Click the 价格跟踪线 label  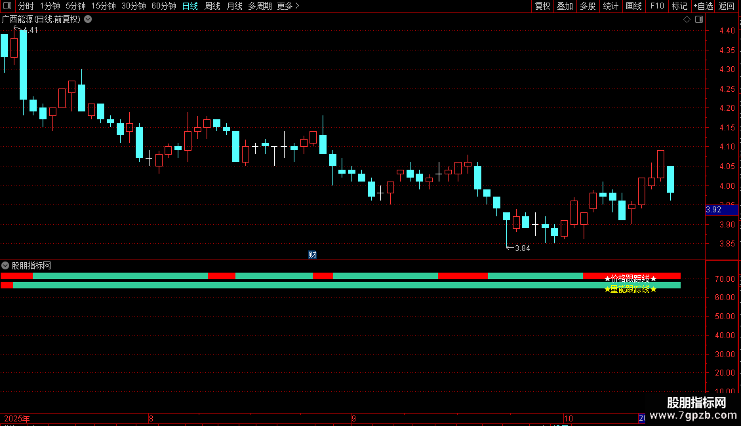click(x=630, y=279)
